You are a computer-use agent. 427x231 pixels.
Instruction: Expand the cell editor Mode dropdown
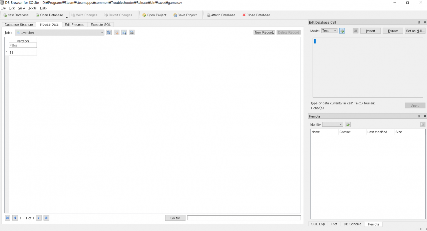click(x=329, y=31)
